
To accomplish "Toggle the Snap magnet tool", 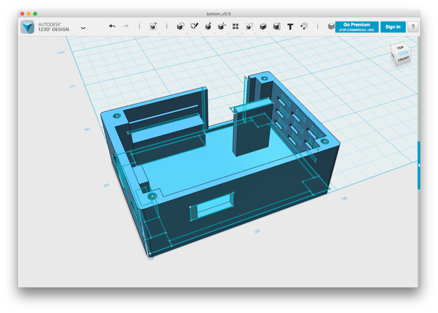I will point(304,27).
